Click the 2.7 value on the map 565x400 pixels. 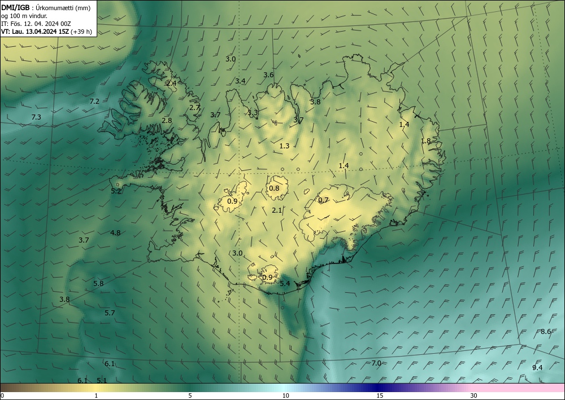[x=194, y=107]
